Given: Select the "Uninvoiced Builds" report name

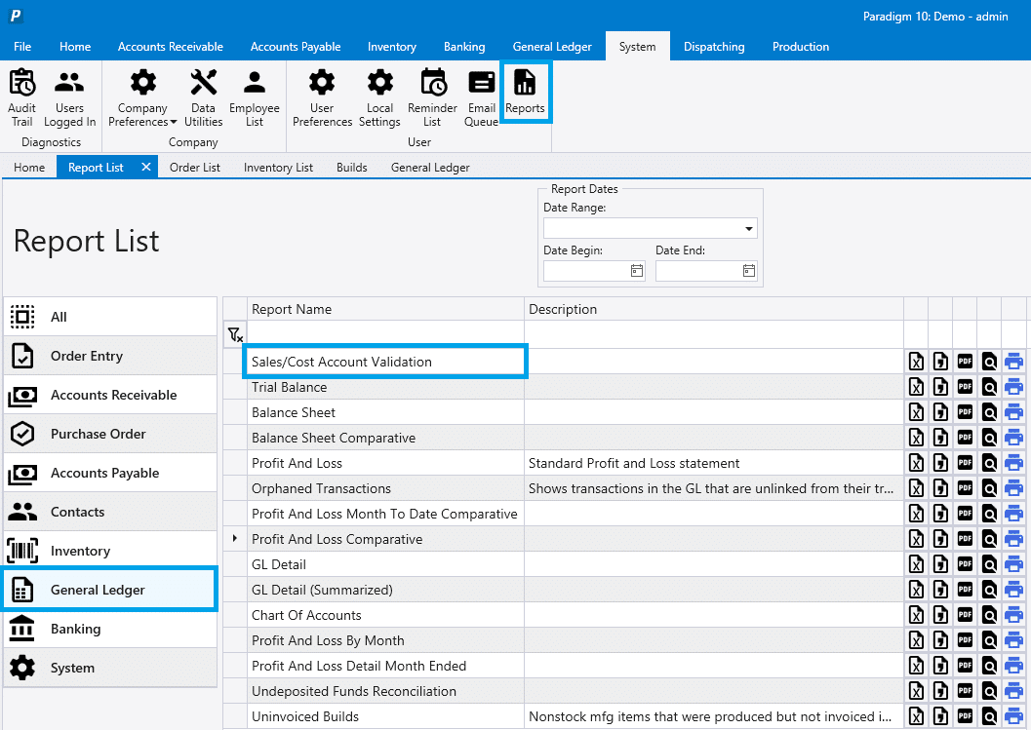Looking at the screenshot, I should pyautogui.click(x=305, y=717).
